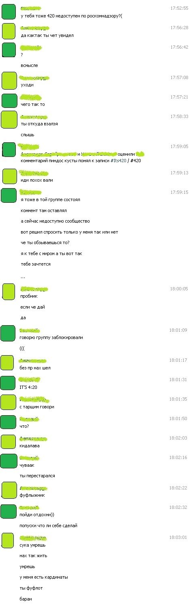The height and width of the screenshot is (605, 195).
Task: Click the avatar beside "пойди отдохни))"
Action: click(8, 511)
